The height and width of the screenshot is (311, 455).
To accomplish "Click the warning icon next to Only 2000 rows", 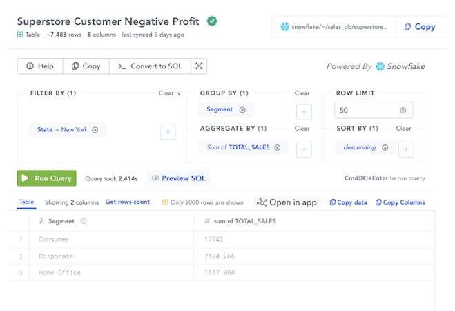I will click(x=165, y=202).
